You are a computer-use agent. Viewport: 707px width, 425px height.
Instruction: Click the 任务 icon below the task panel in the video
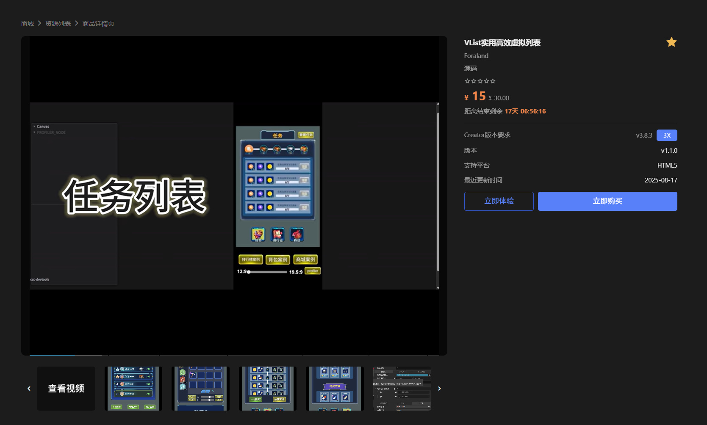258,235
